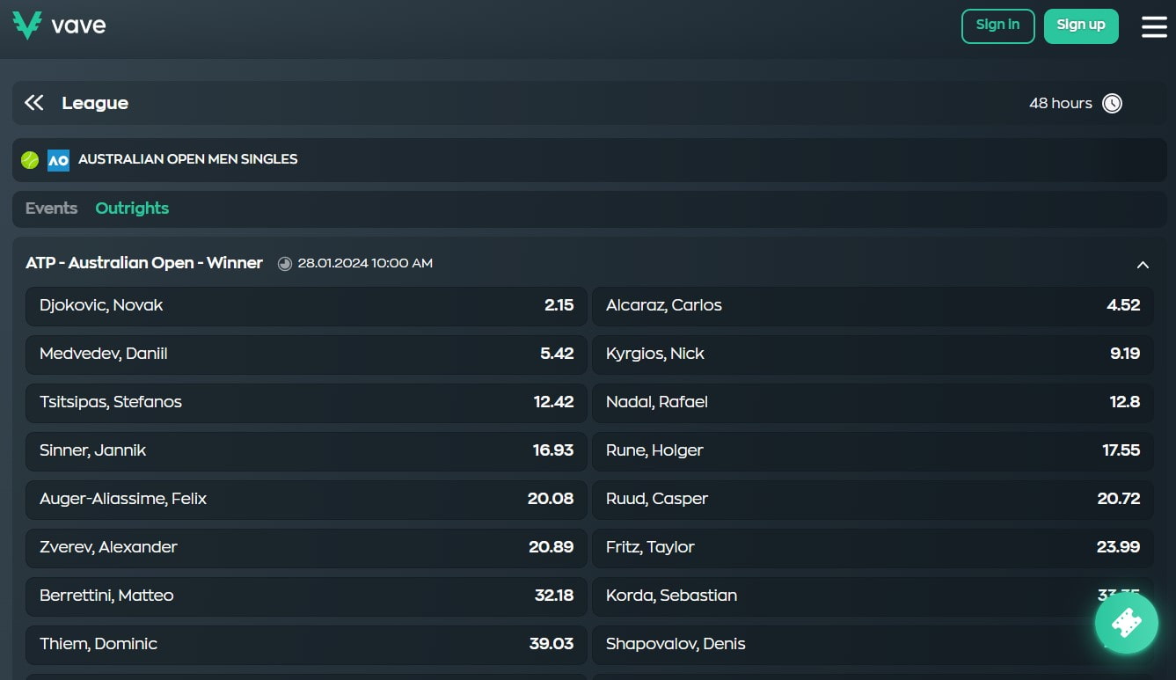Select Zverev, Alexander at 20.89
Screen dimensions: 1176x680
point(306,547)
